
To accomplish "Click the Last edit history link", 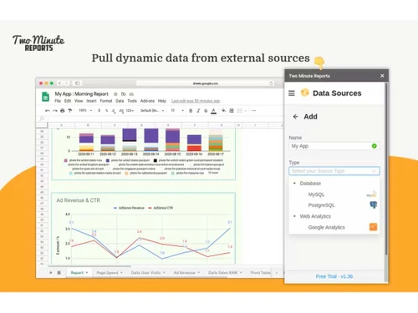I will 196,101.
